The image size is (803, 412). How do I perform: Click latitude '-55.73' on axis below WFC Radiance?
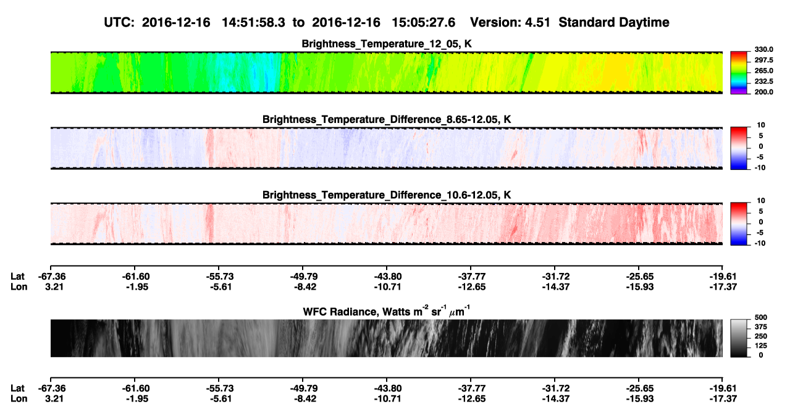point(220,388)
